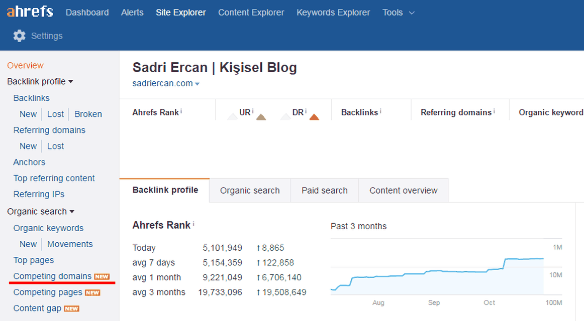Collapse the Backlink profile sidebar section
The height and width of the screenshot is (321, 584).
[x=40, y=81]
